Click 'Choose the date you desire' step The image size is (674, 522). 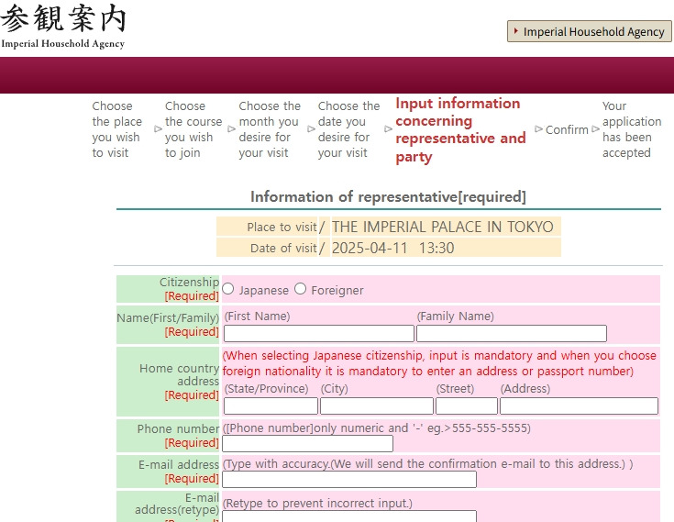[x=348, y=129]
